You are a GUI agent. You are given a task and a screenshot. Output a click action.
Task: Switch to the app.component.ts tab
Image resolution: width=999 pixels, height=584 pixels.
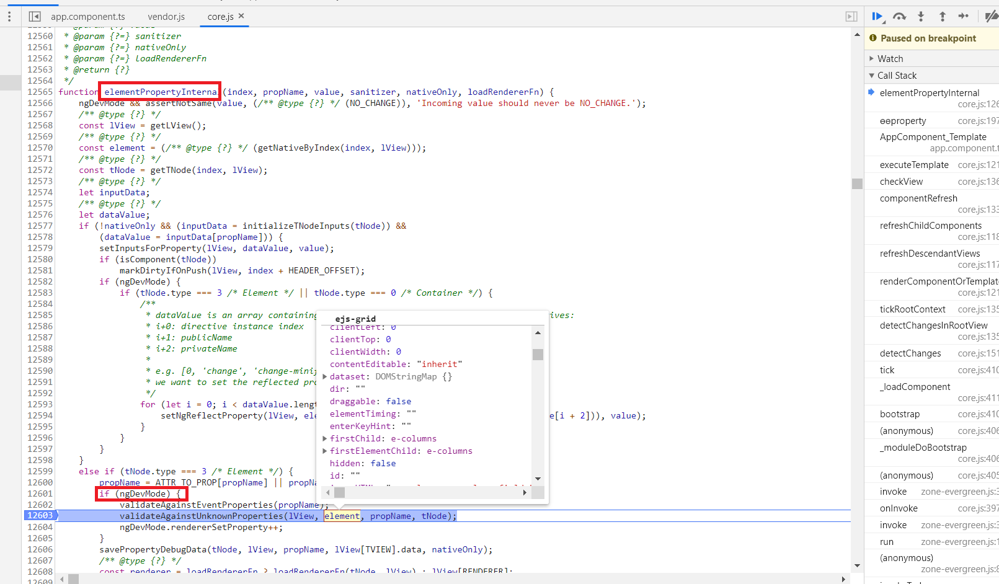coord(88,17)
